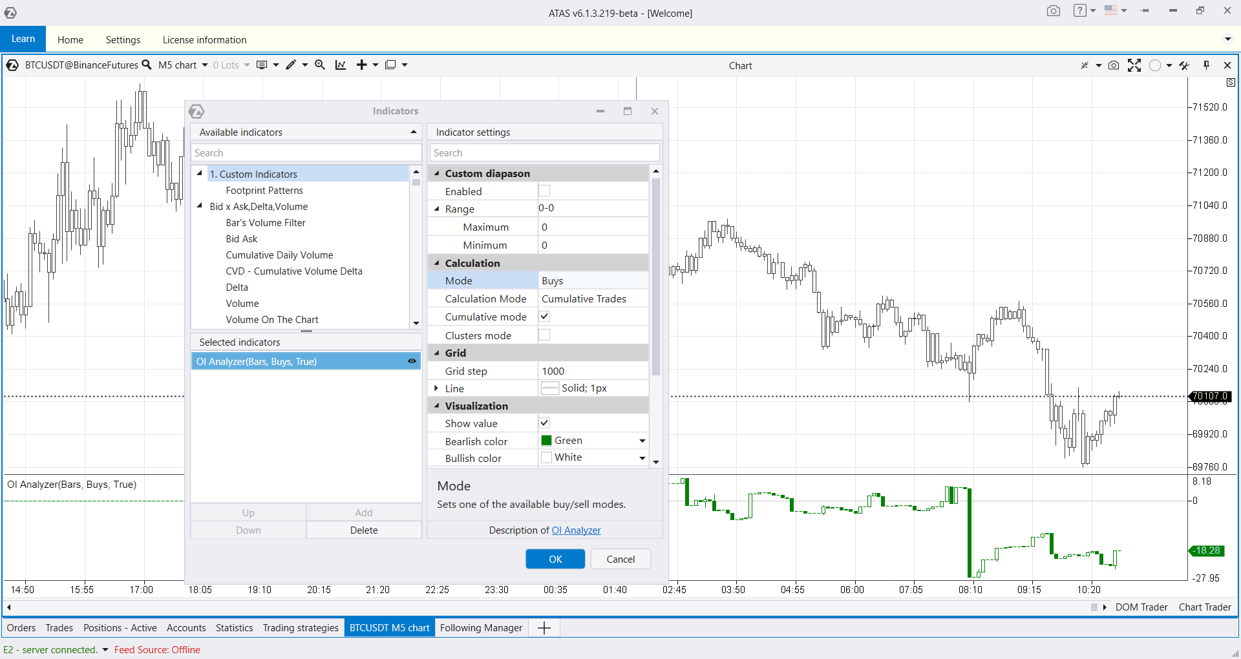Open instrument search next to BTCUSDT
This screenshot has height=659, width=1241.
pos(148,65)
